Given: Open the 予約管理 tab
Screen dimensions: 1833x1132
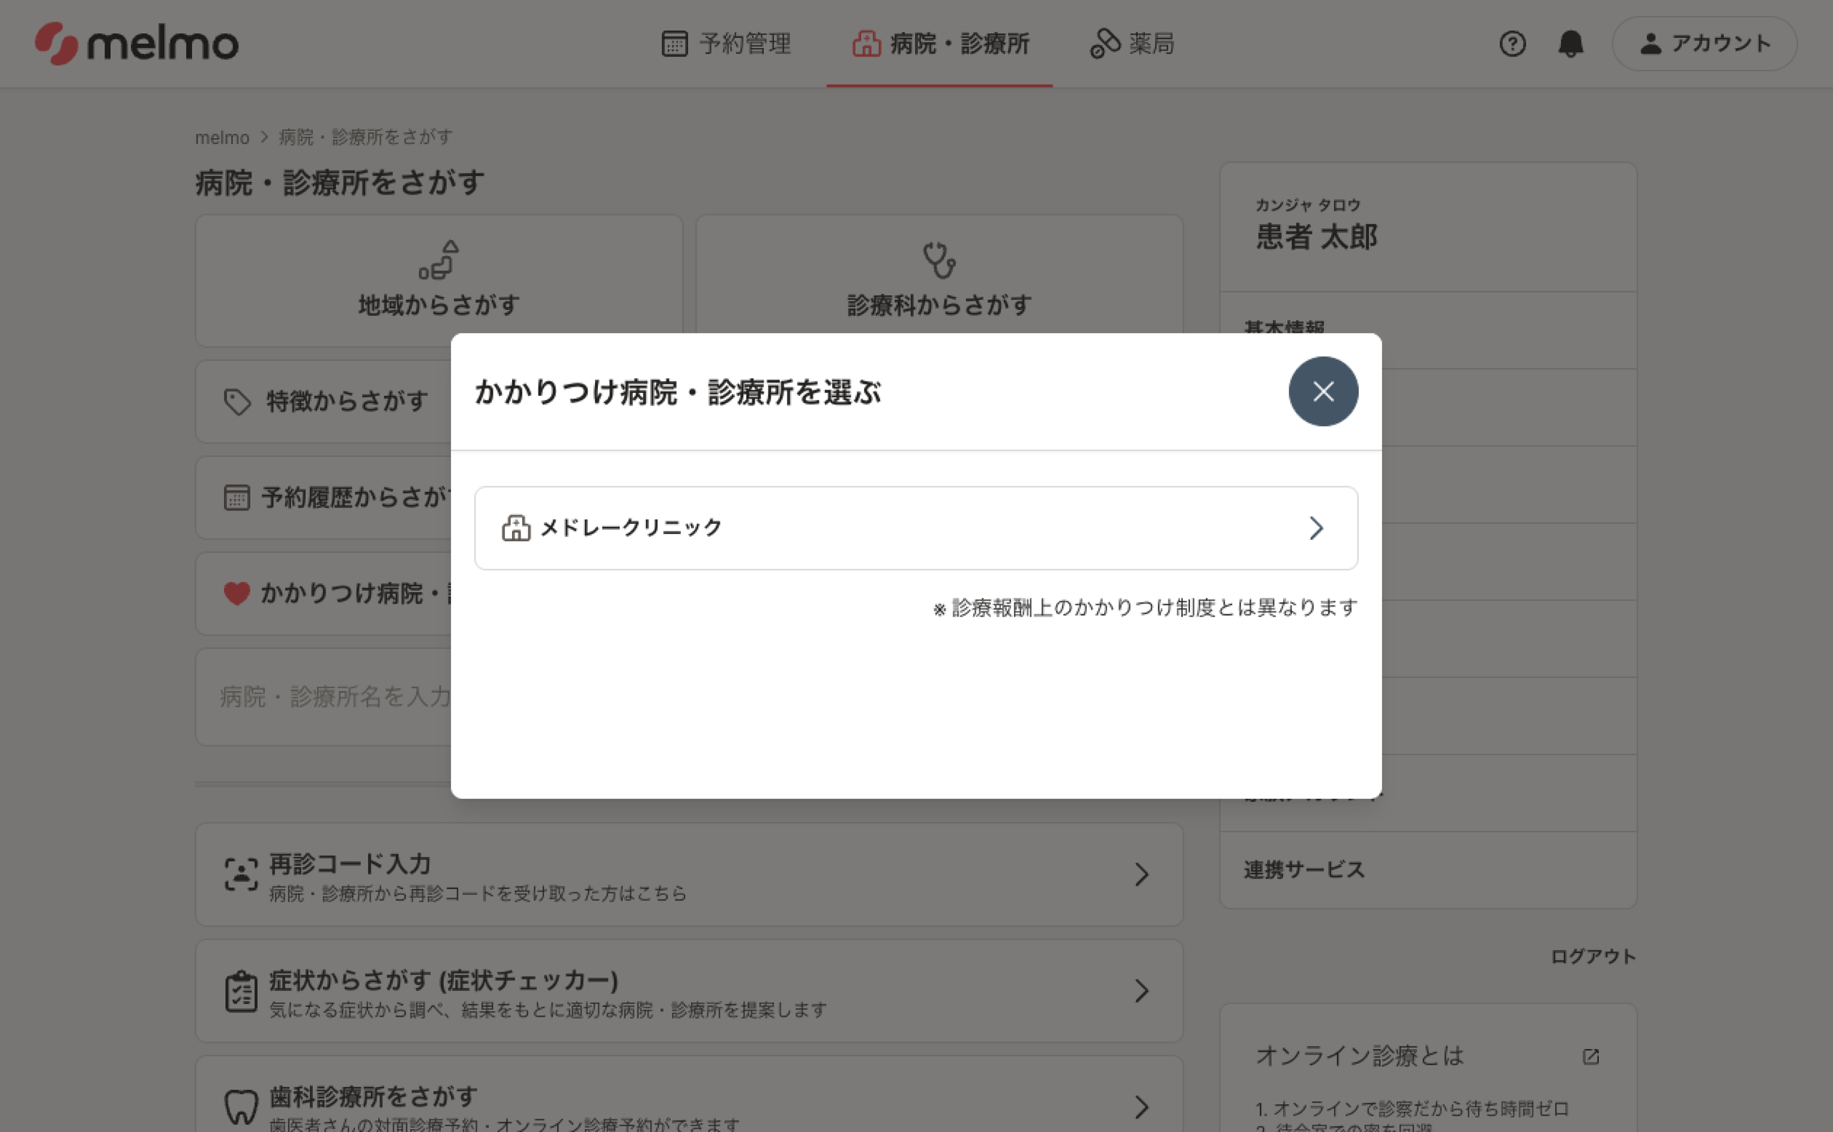Looking at the screenshot, I should (x=726, y=44).
